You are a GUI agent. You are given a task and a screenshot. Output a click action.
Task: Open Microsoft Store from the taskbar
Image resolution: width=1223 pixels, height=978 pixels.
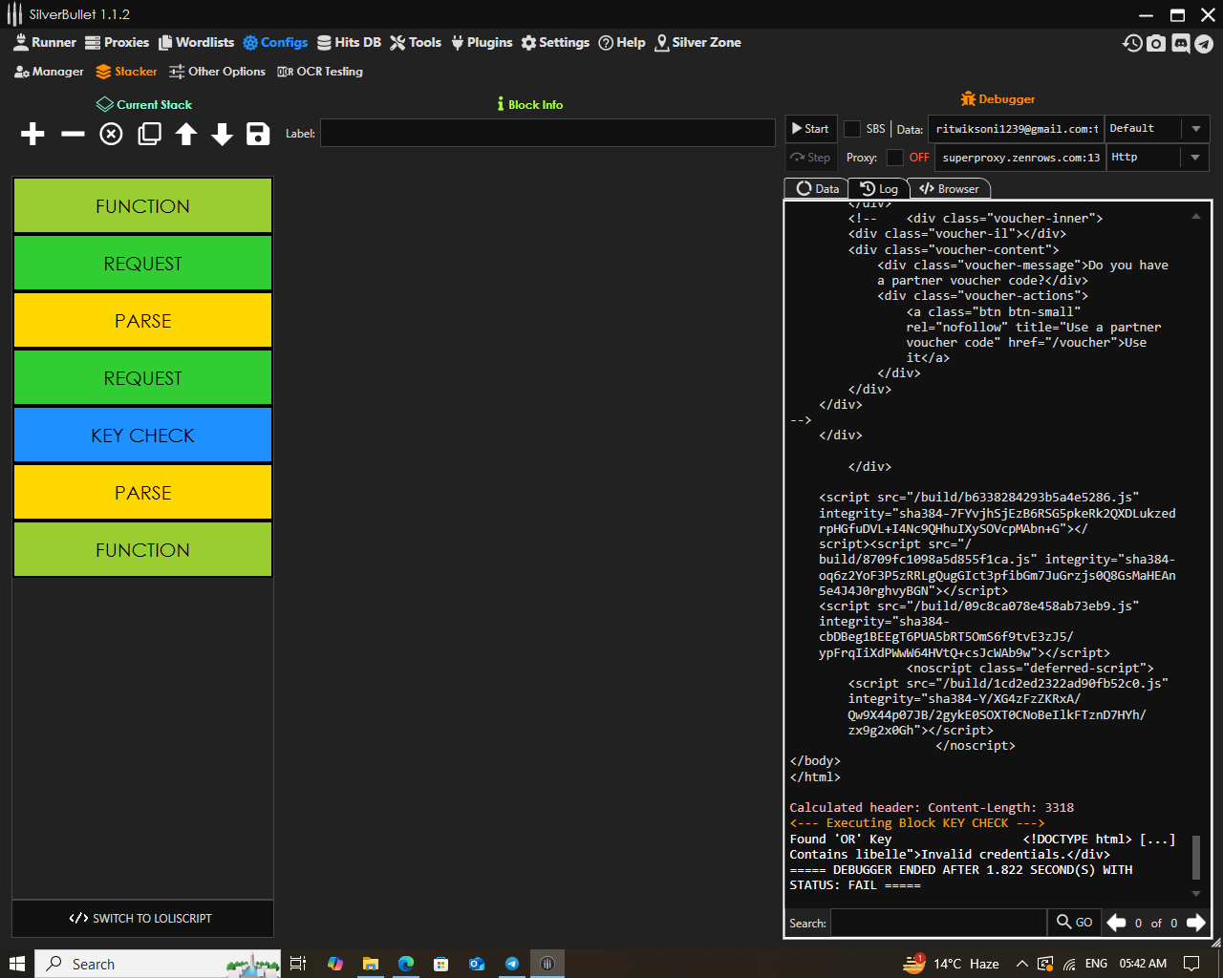pyautogui.click(x=440, y=964)
